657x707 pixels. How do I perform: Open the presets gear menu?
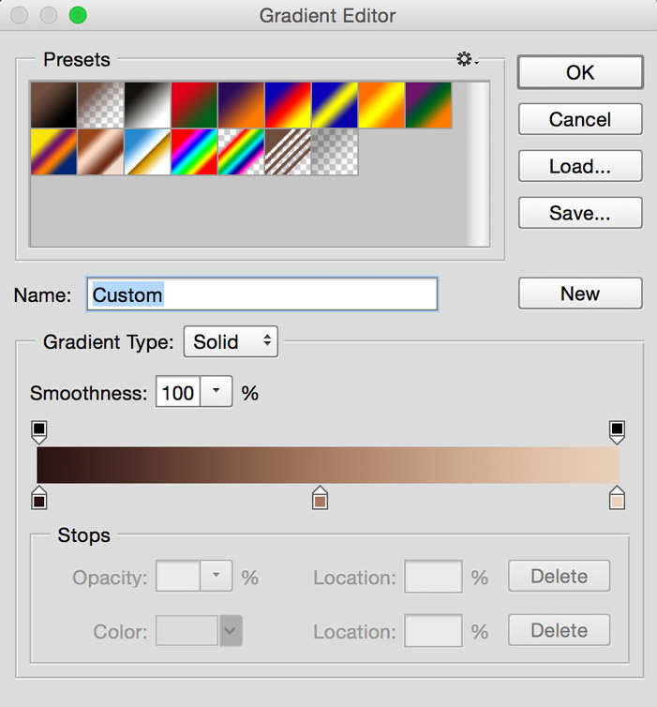[467, 59]
